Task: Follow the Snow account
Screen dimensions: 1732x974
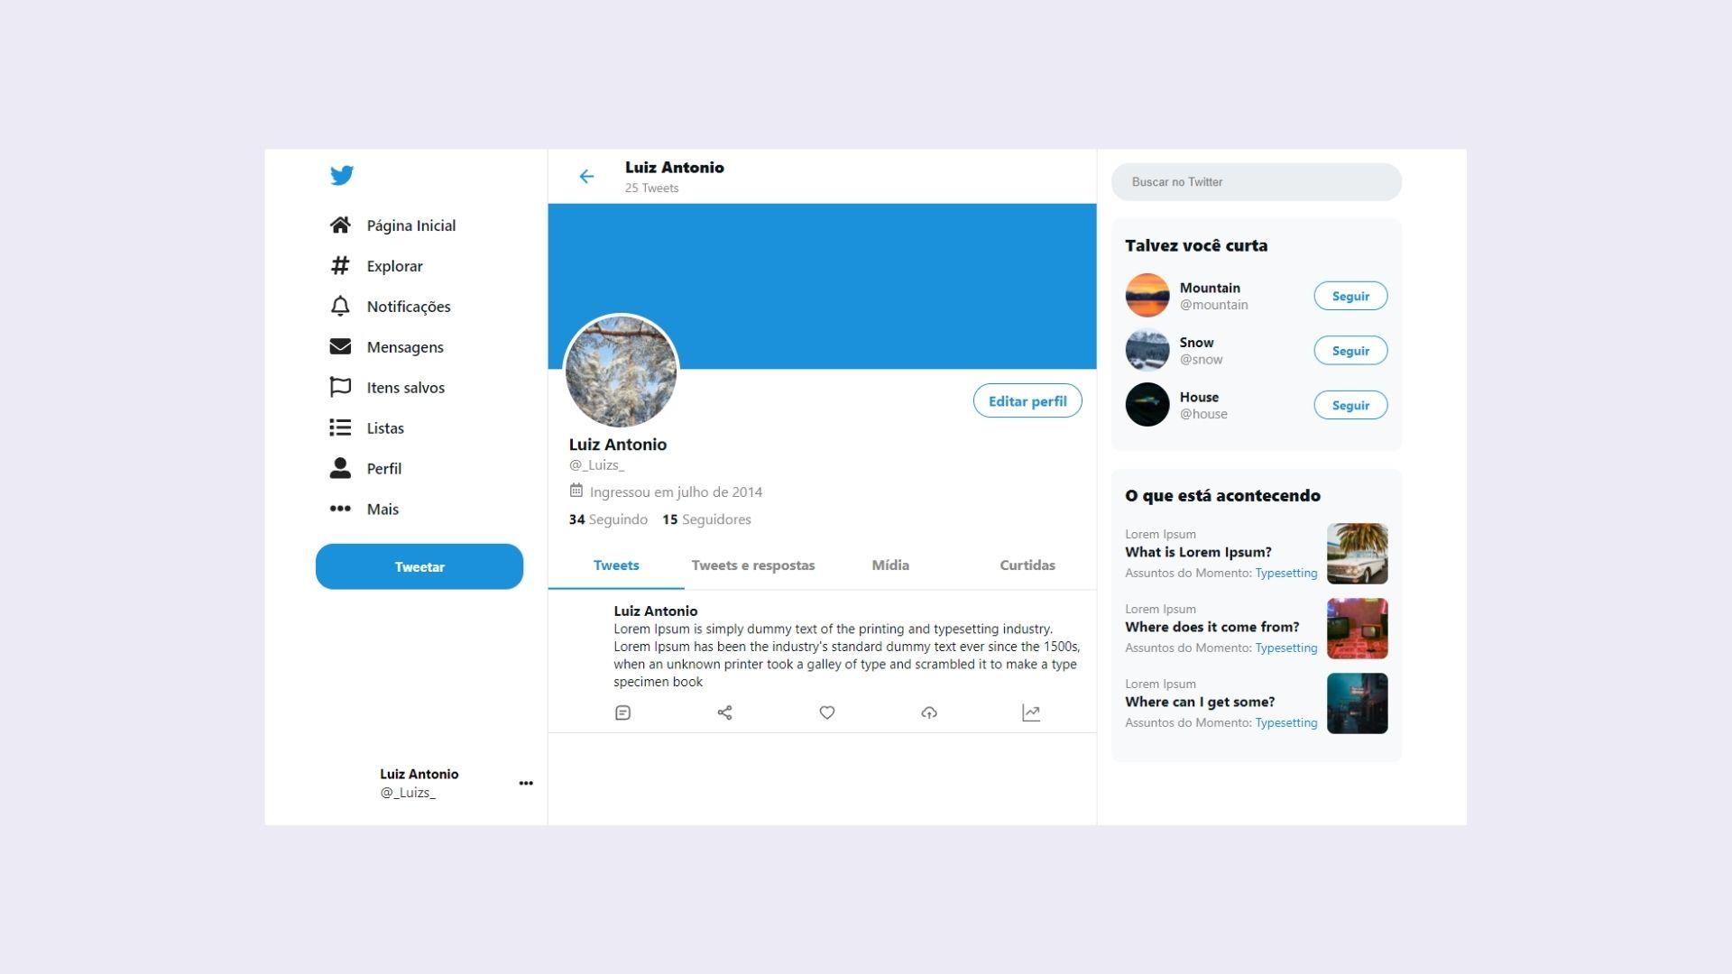Action: pyautogui.click(x=1350, y=350)
